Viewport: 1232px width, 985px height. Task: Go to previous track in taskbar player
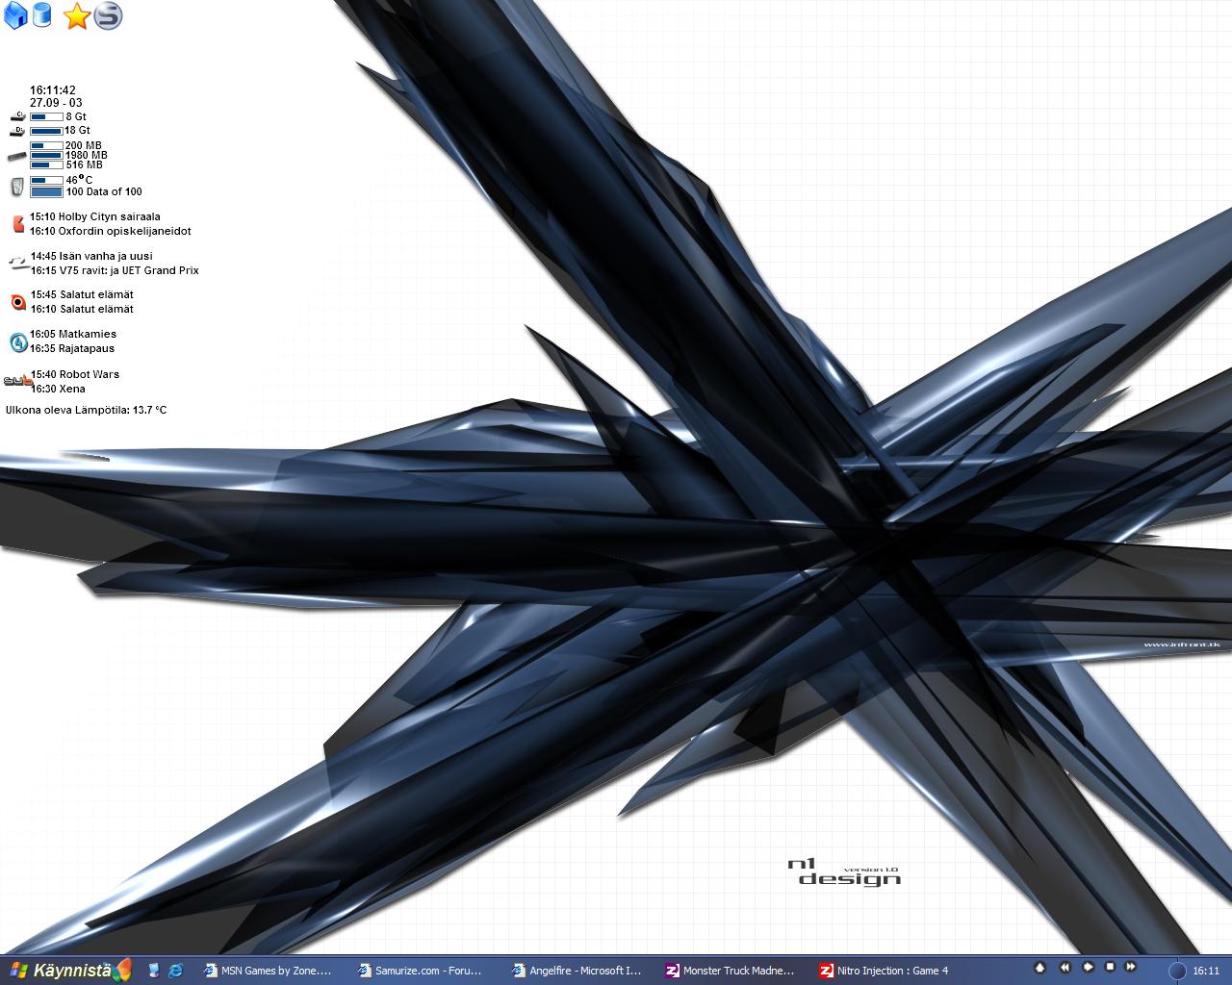click(1065, 967)
